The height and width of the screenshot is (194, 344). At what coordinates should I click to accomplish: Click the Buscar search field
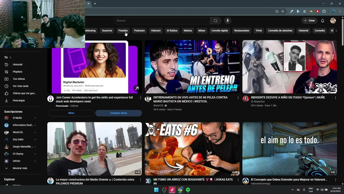click(162, 20)
